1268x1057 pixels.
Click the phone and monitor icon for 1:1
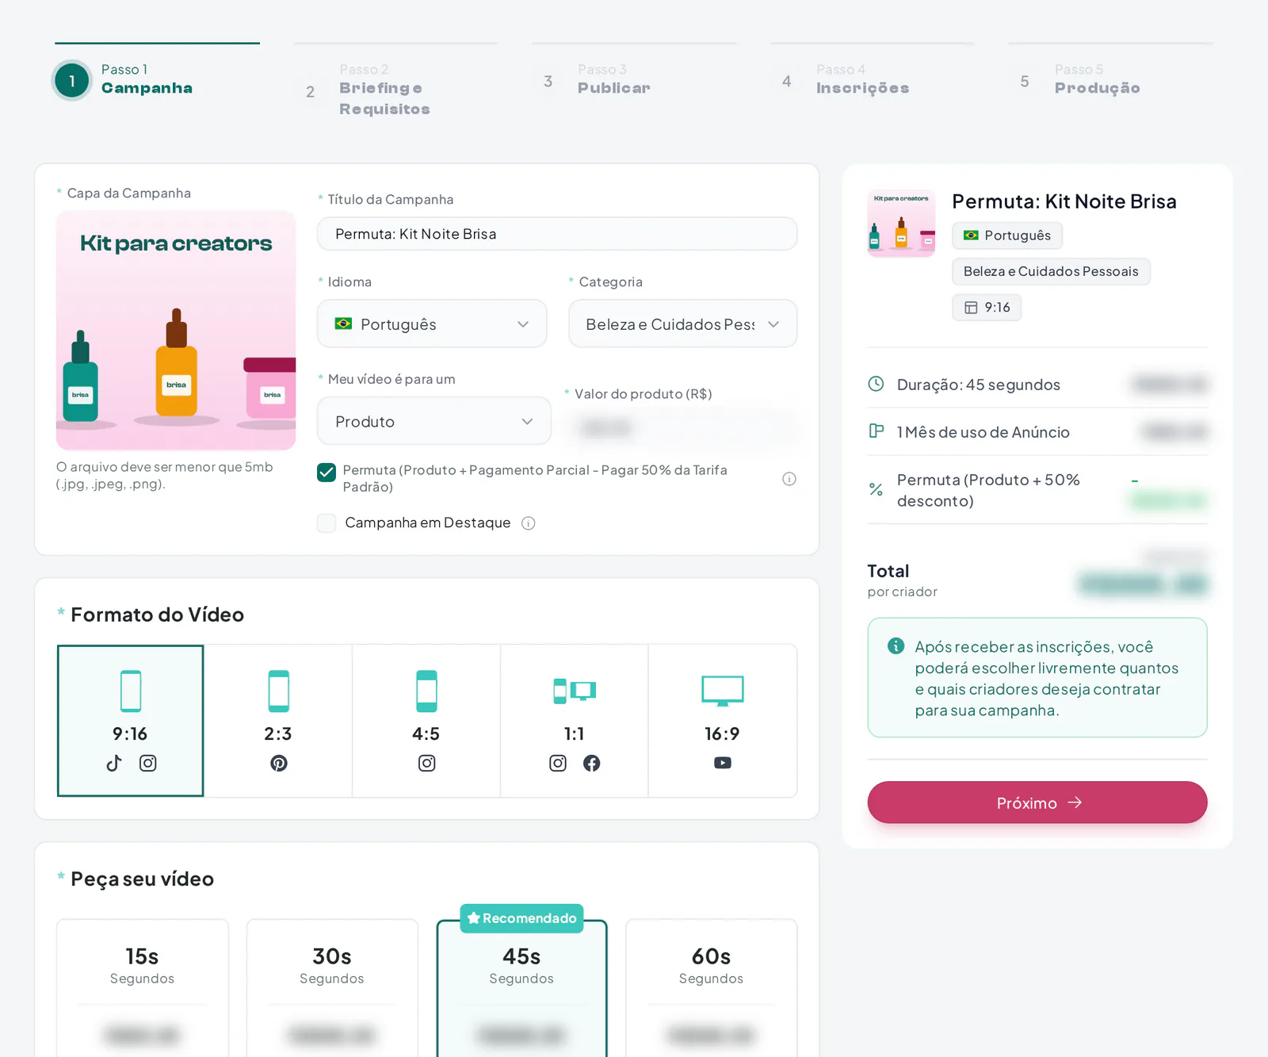(575, 691)
